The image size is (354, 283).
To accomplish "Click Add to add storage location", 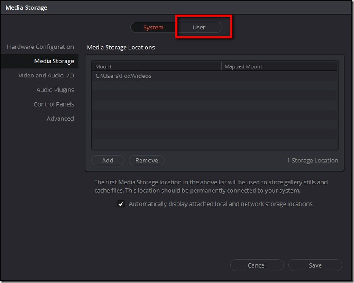I will [x=107, y=161].
